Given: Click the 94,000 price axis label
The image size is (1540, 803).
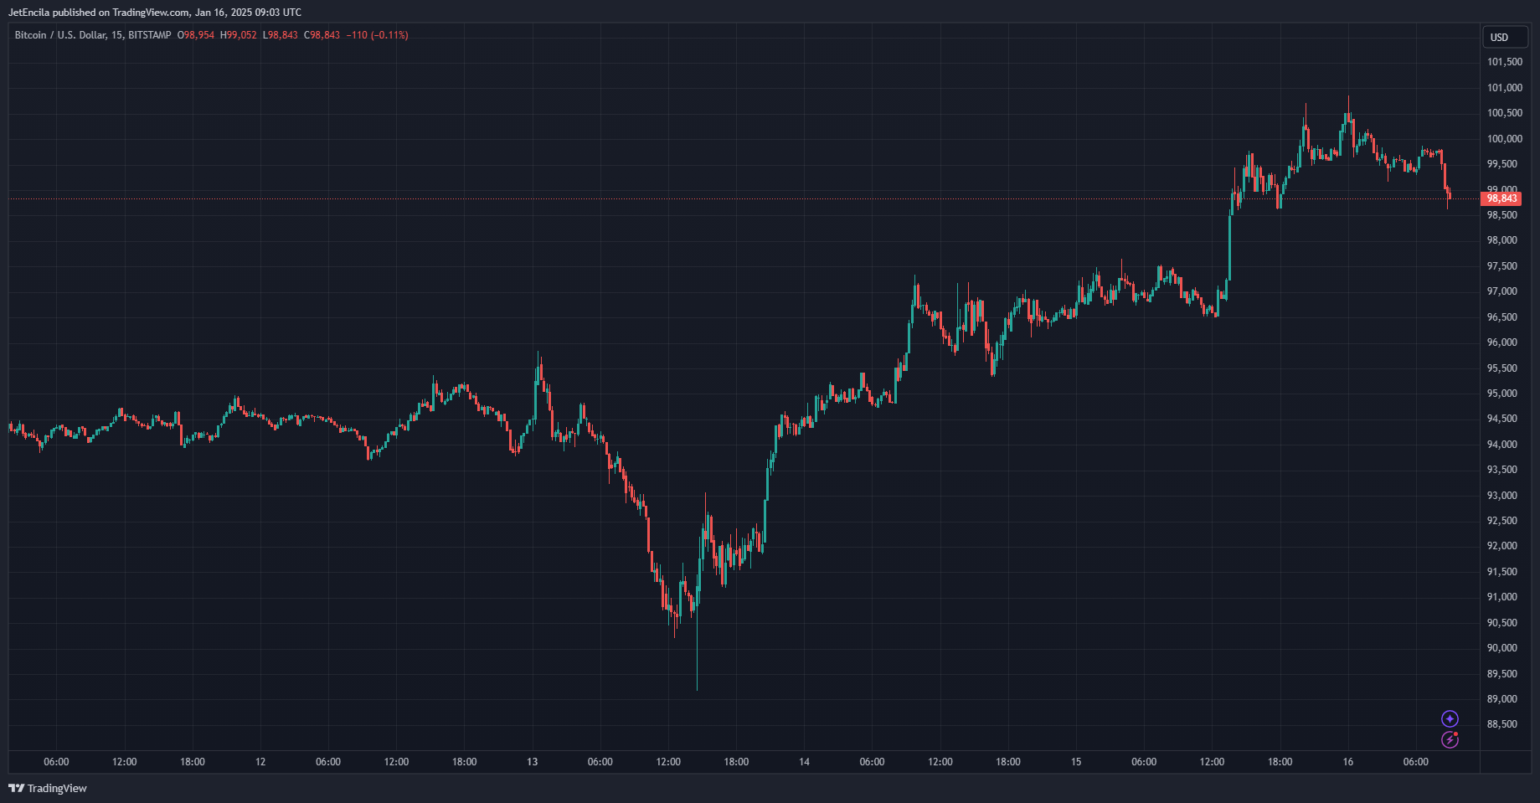Looking at the screenshot, I should pyautogui.click(x=1502, y=445).
